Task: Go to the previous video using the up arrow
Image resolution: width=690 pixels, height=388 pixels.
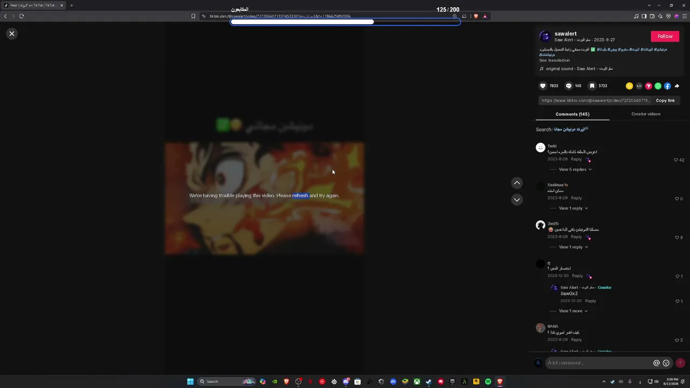Action: coord(516,183)
